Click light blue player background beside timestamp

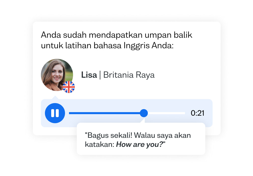click(x=209, y=113)
